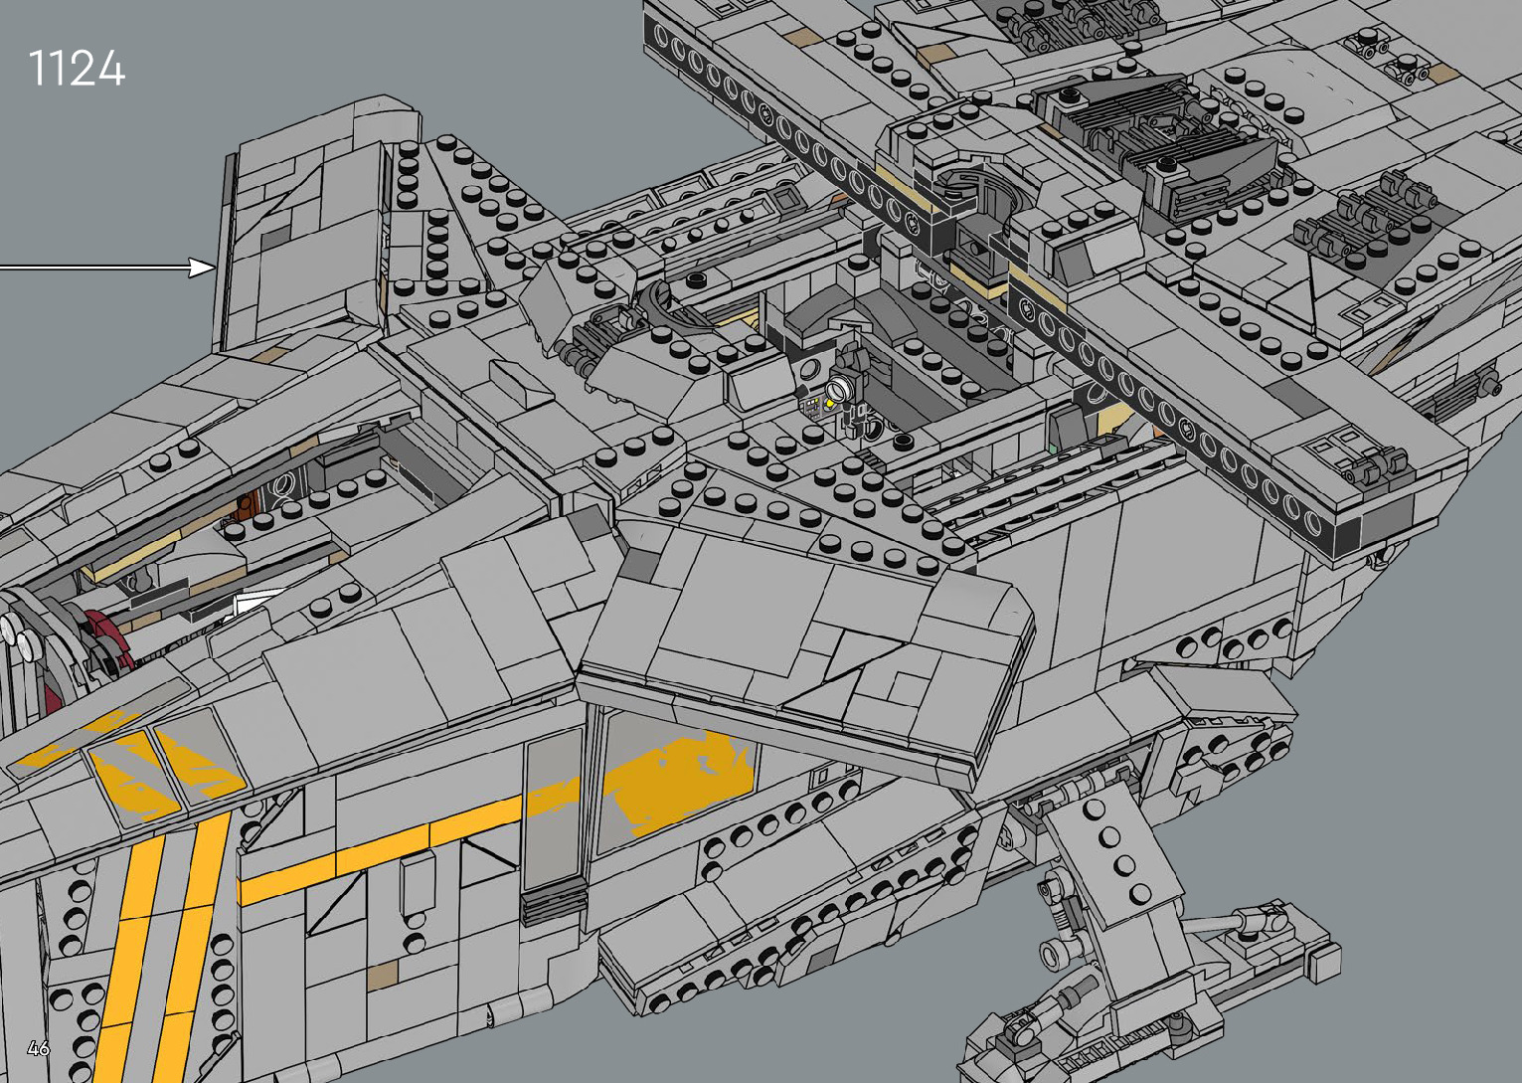
Task: Click the step number 1124
Action: (77, 70)
